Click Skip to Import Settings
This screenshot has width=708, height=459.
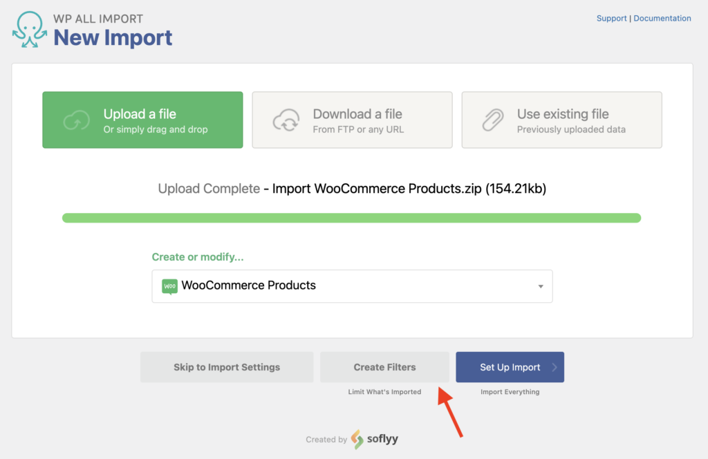tap(227, 367)
